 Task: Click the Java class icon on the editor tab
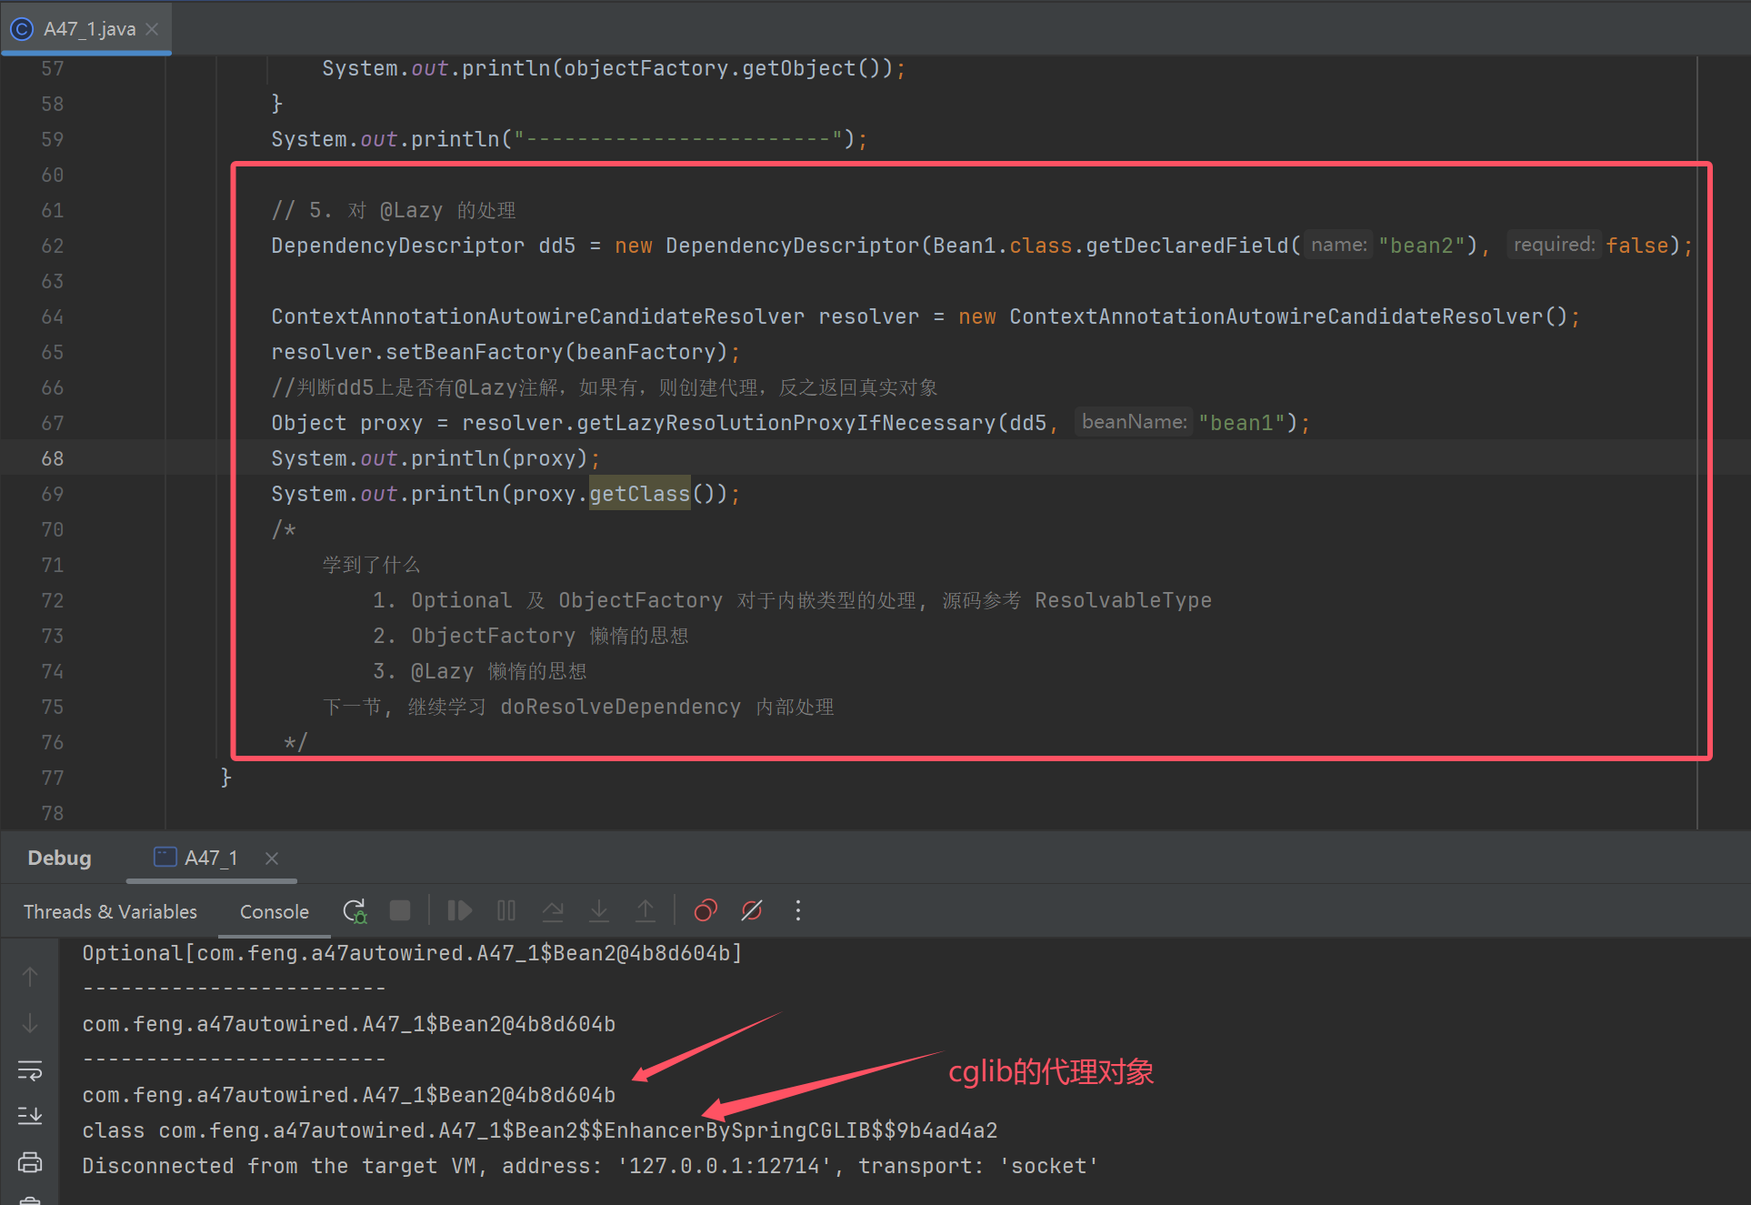22,29
